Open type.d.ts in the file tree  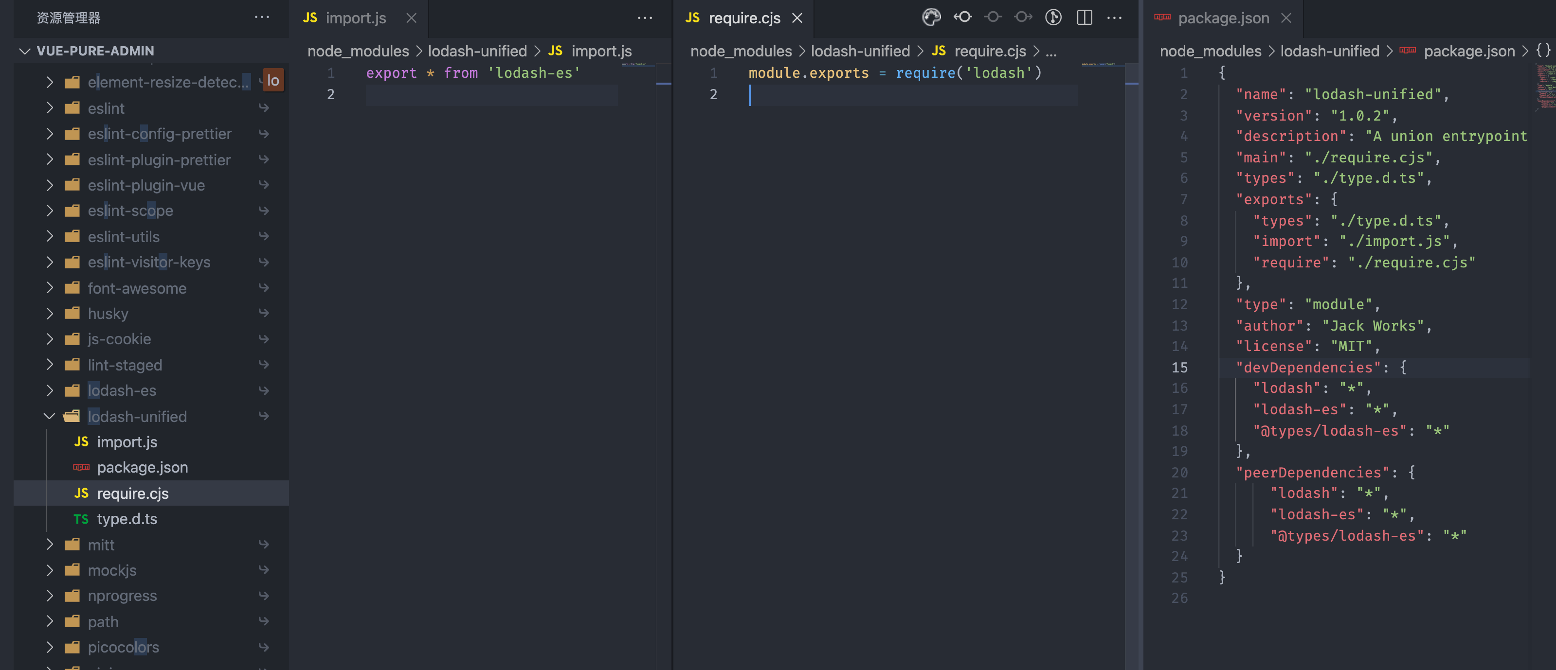[127, 518]
